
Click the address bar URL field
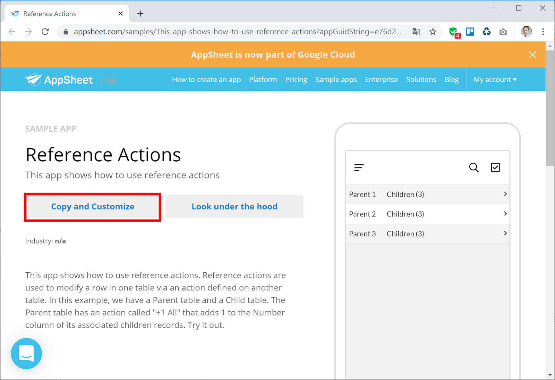238,32
